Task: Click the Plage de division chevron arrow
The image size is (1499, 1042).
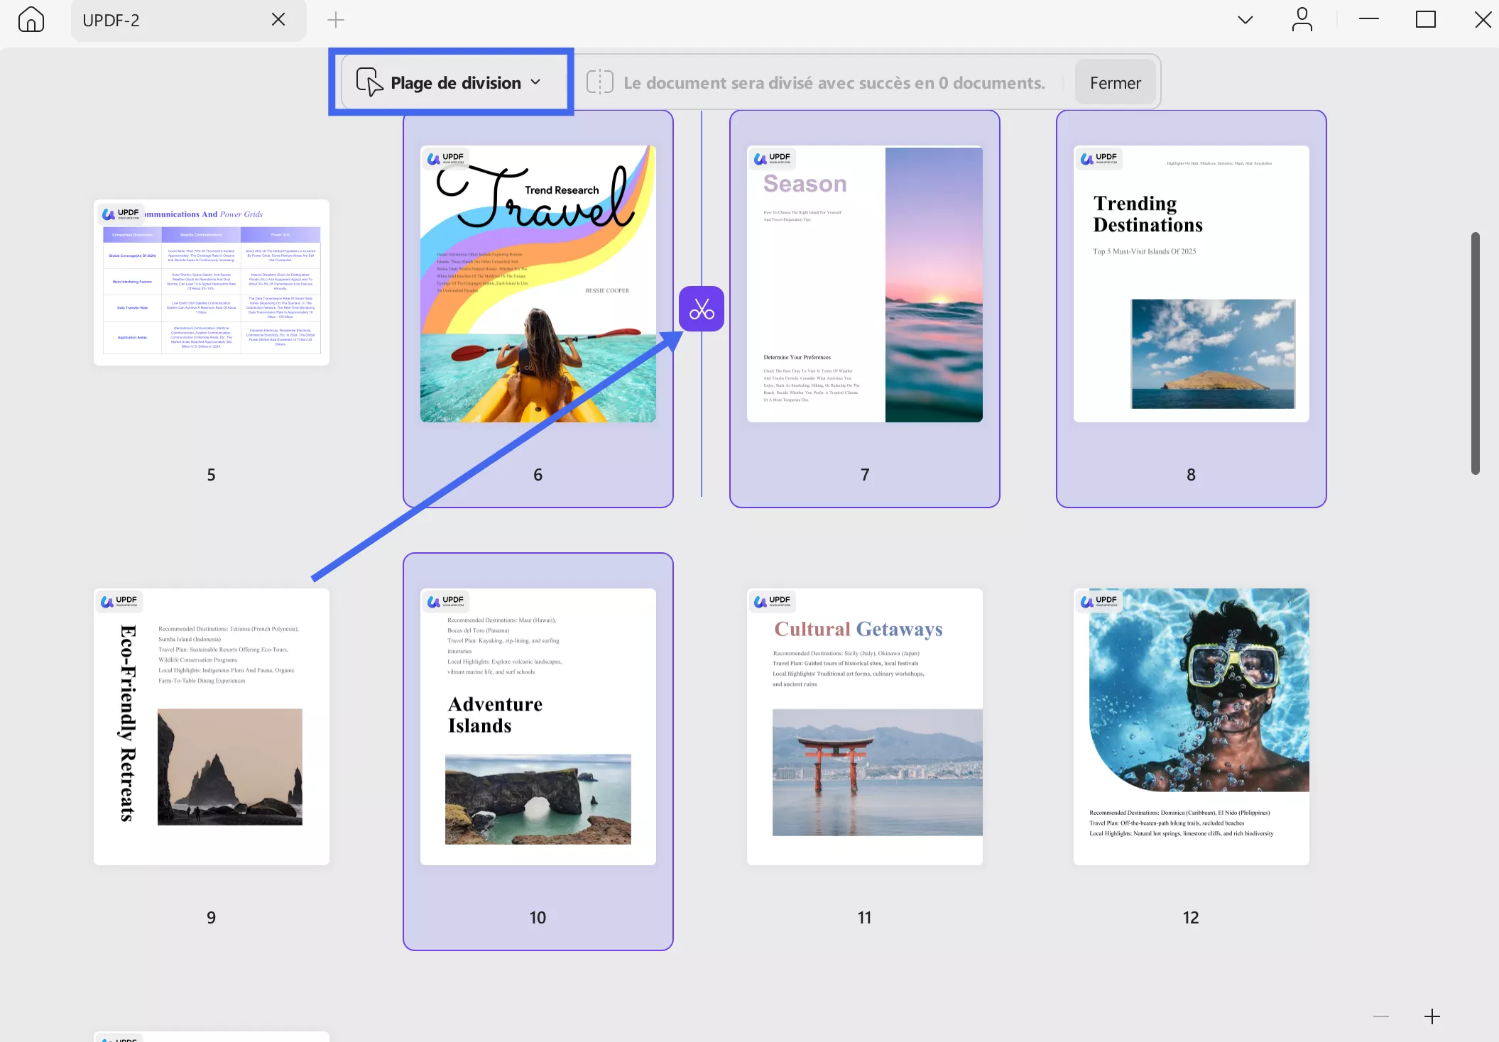Action: click(536, 82)
